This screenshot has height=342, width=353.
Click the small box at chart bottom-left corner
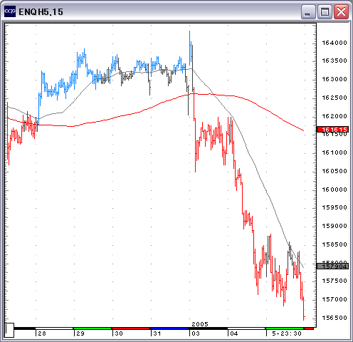click(9, 330)
